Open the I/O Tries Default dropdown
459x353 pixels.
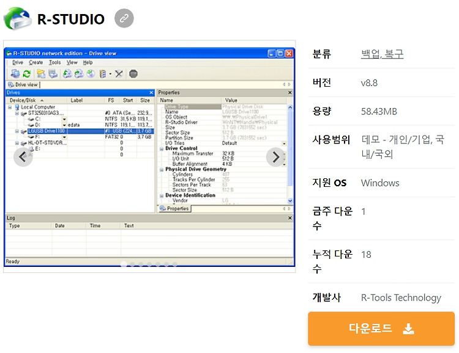point(284,144)
